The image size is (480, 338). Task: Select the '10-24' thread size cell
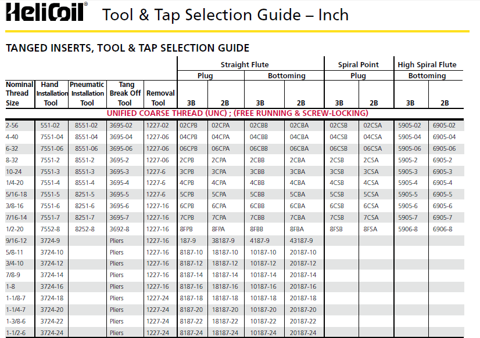[14, 172]
